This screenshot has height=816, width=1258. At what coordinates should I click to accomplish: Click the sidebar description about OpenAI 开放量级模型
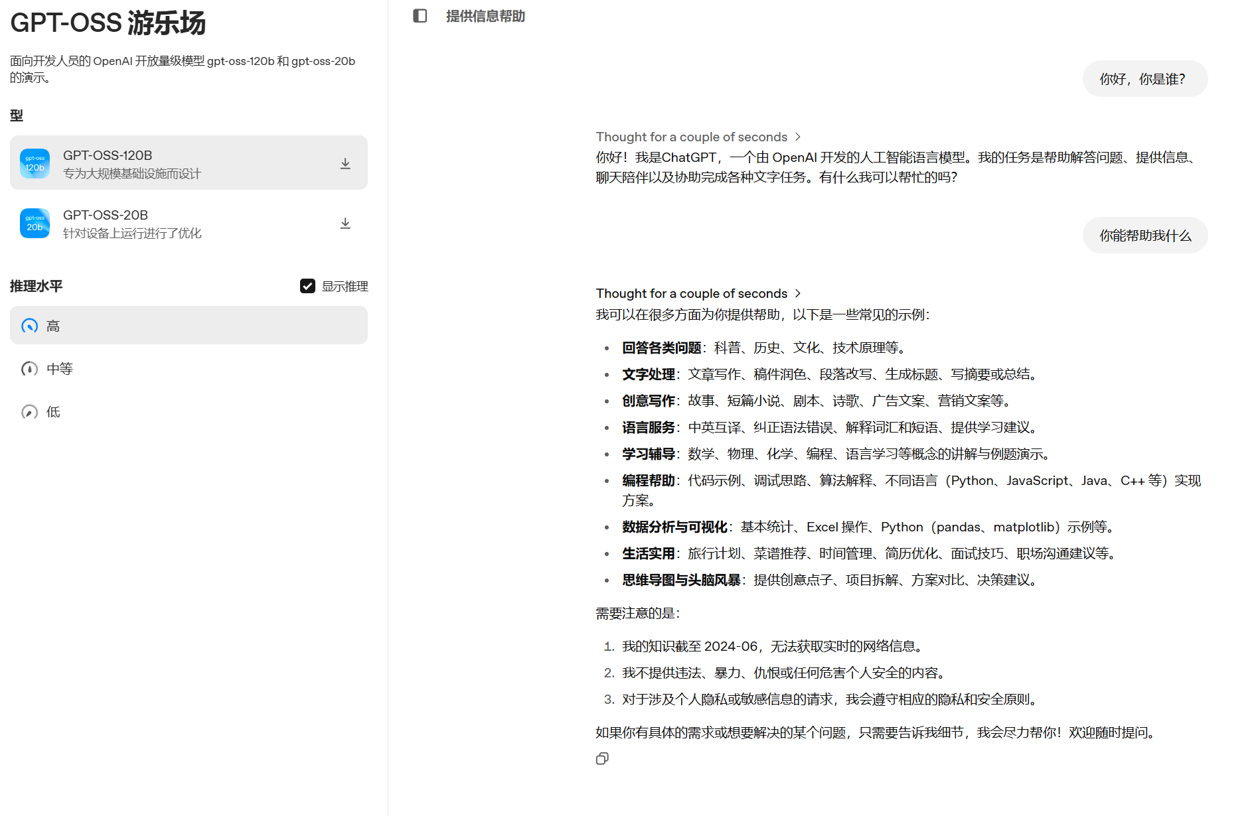point(183,69)
